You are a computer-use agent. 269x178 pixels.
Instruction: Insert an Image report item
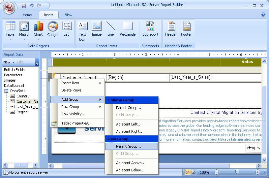coord(97,29)
